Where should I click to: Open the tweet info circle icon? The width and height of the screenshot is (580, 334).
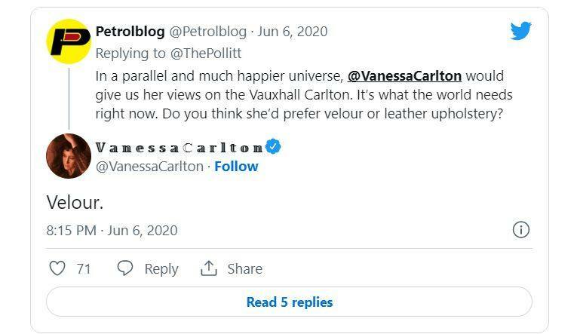click(x=520, y=230)
